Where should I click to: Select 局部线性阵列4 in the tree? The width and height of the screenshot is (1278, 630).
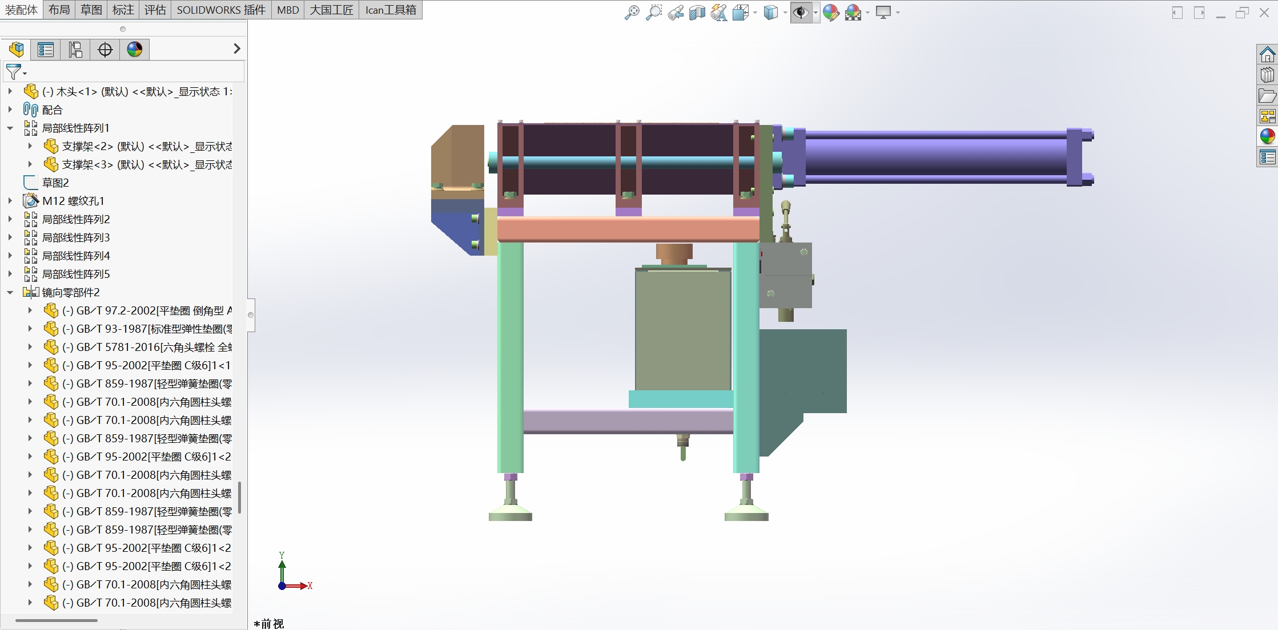pos(76,256)
